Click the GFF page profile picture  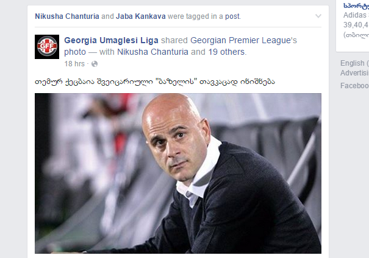click(x=47, y=47)
